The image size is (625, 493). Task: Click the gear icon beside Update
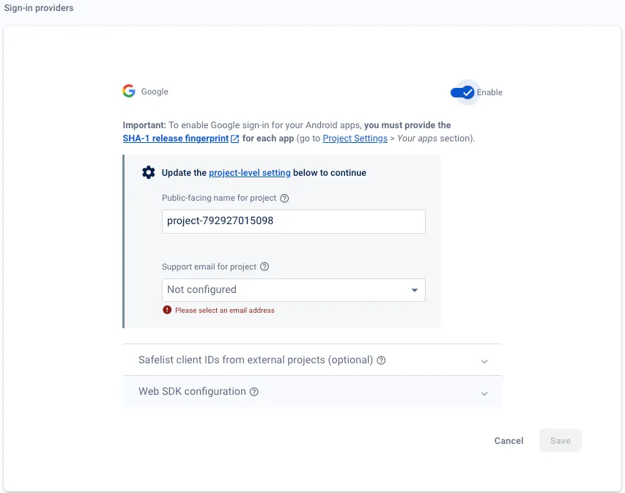[148, 172]
